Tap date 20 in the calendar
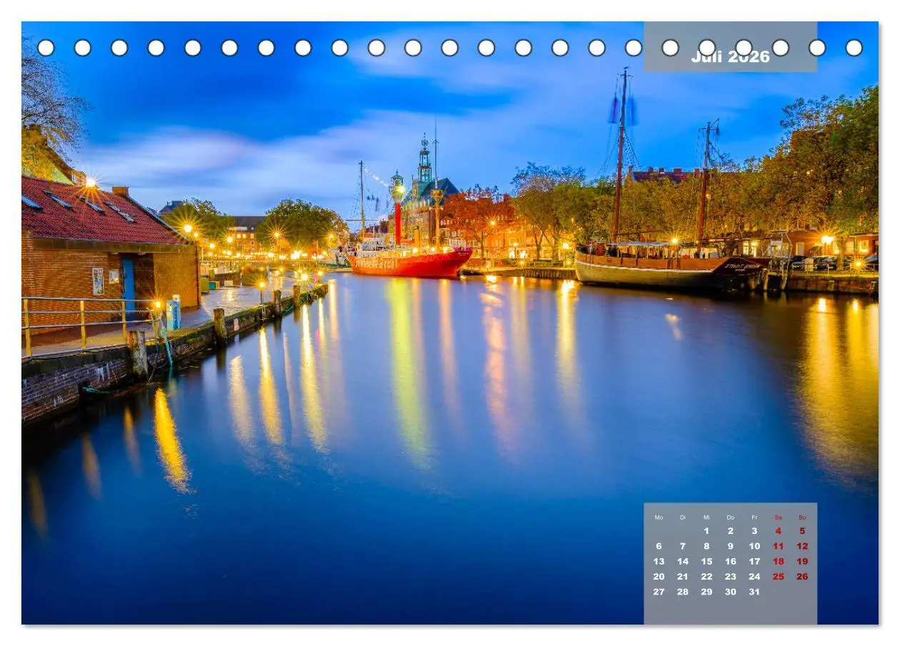Screen dimensions: 900x646 point(659,577)
